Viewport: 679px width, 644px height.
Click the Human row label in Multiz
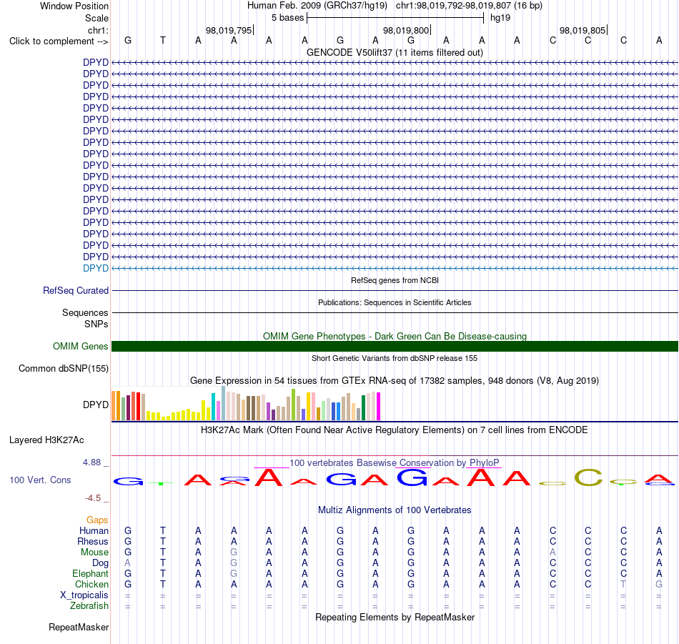click(x=94, y=531)
